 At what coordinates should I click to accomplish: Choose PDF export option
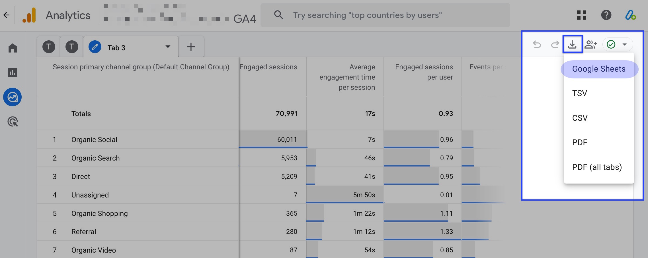coord(599,142)
